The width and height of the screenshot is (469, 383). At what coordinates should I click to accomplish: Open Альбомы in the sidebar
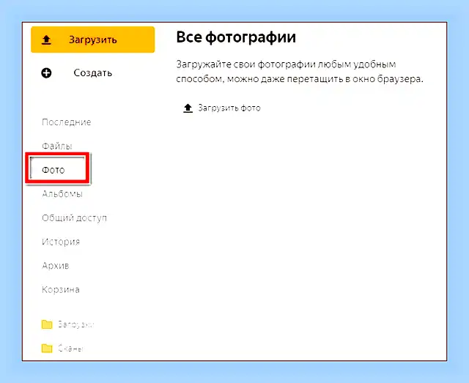point(62,194)
